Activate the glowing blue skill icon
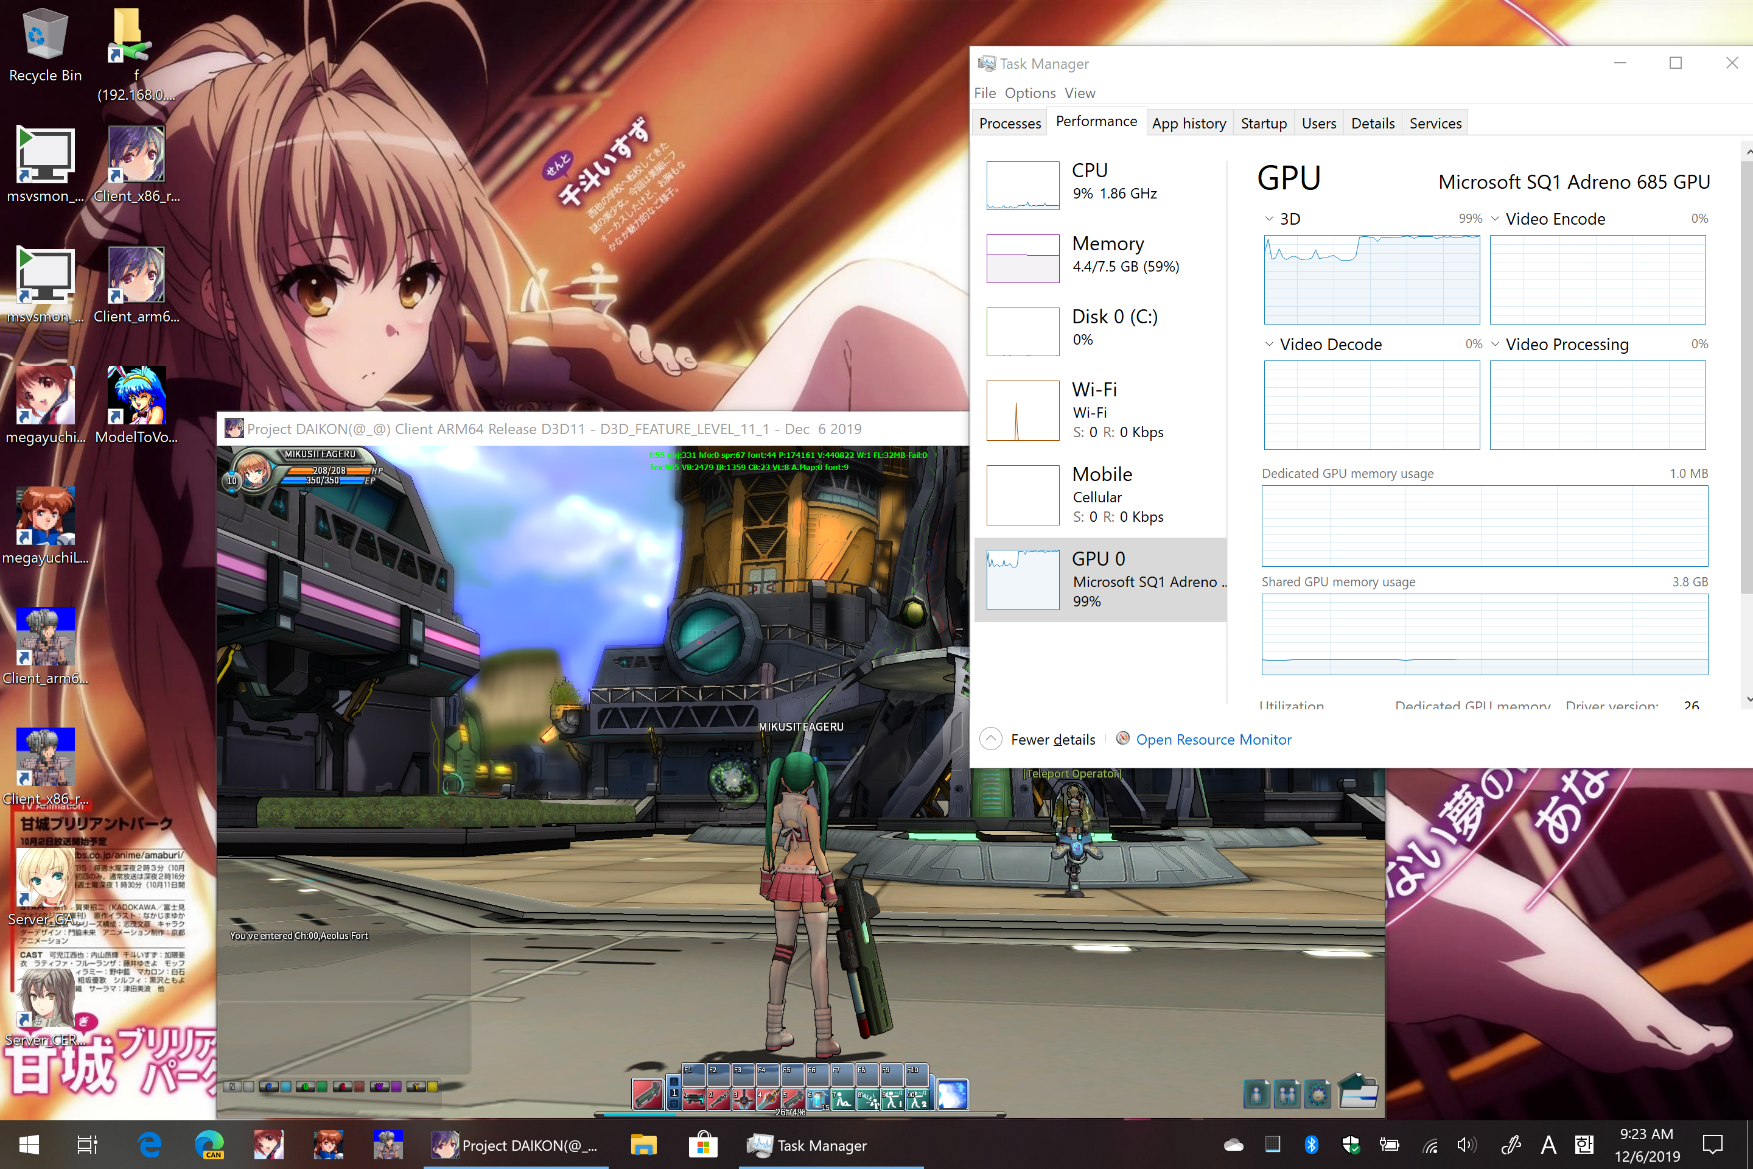Image resolution: width=1753 pixels, height=1169 pixels. click(x=953, y=1095)
